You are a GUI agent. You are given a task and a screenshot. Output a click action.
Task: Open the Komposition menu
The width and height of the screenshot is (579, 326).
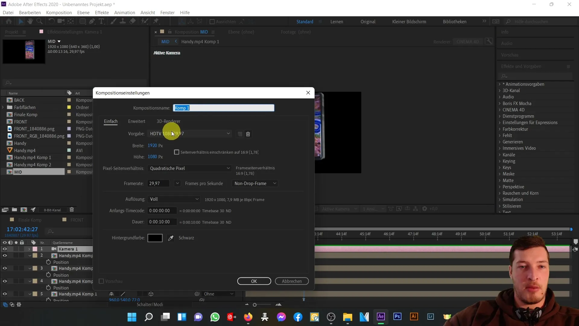[59, 12]
